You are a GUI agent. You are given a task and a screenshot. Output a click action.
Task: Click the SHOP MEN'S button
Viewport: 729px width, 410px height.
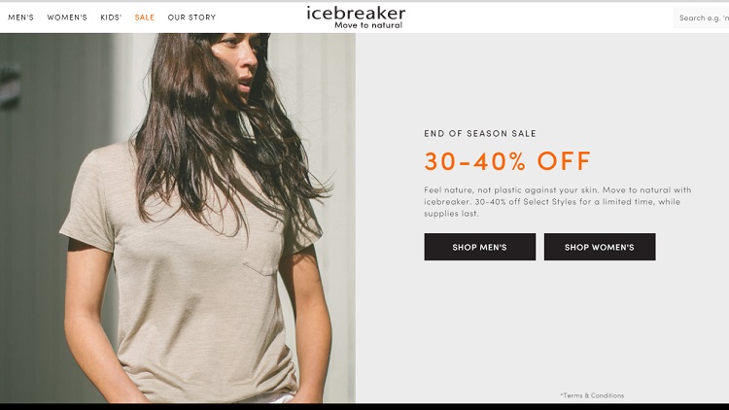pos(480,247)
